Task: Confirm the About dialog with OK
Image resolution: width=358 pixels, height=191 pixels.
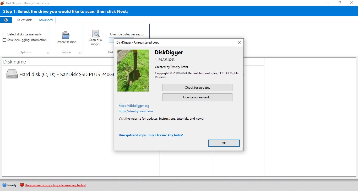Action: pos(224,143)
